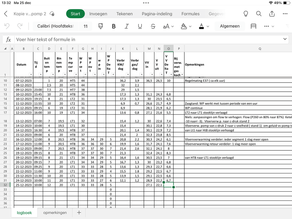
Task: Open the share icon
Action: [272, 14]
